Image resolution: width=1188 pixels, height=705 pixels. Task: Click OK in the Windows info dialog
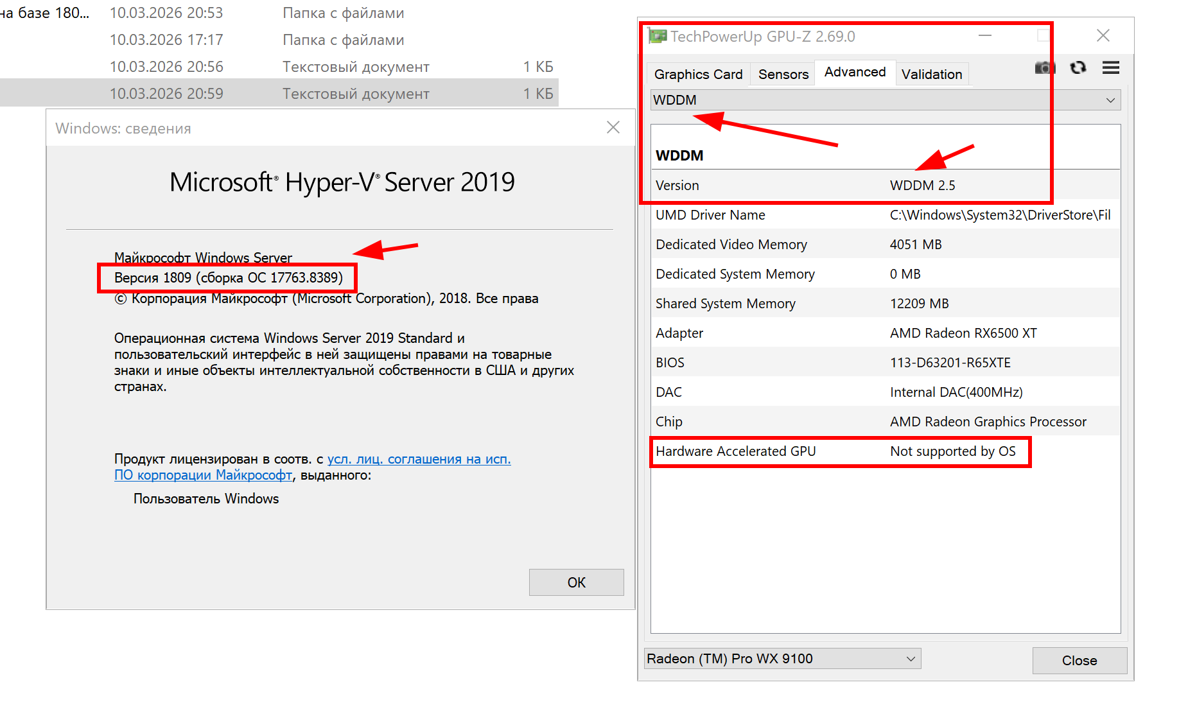[x=576, y=582]
